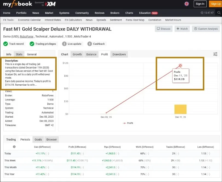Image resolution: width=222 pixels, height=182 pixels.
Task: Click the Timezone GMT +2 value
Action: [x=49, y=125]
